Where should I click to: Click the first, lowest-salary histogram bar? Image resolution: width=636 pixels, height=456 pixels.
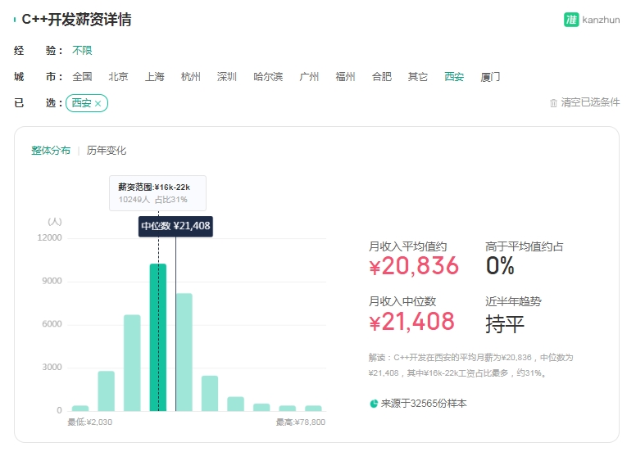coord(80,409)
